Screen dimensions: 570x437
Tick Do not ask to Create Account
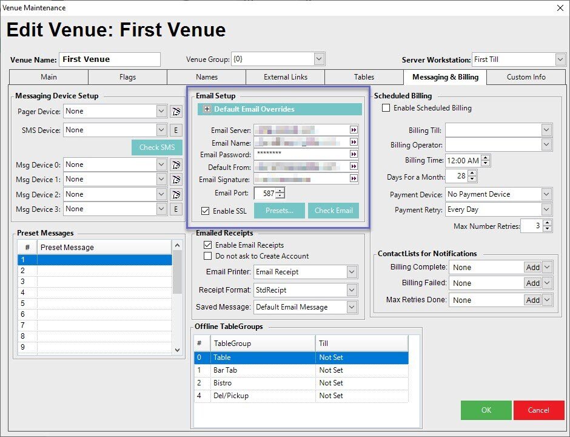pyautogui.click(x=208, y=256)
